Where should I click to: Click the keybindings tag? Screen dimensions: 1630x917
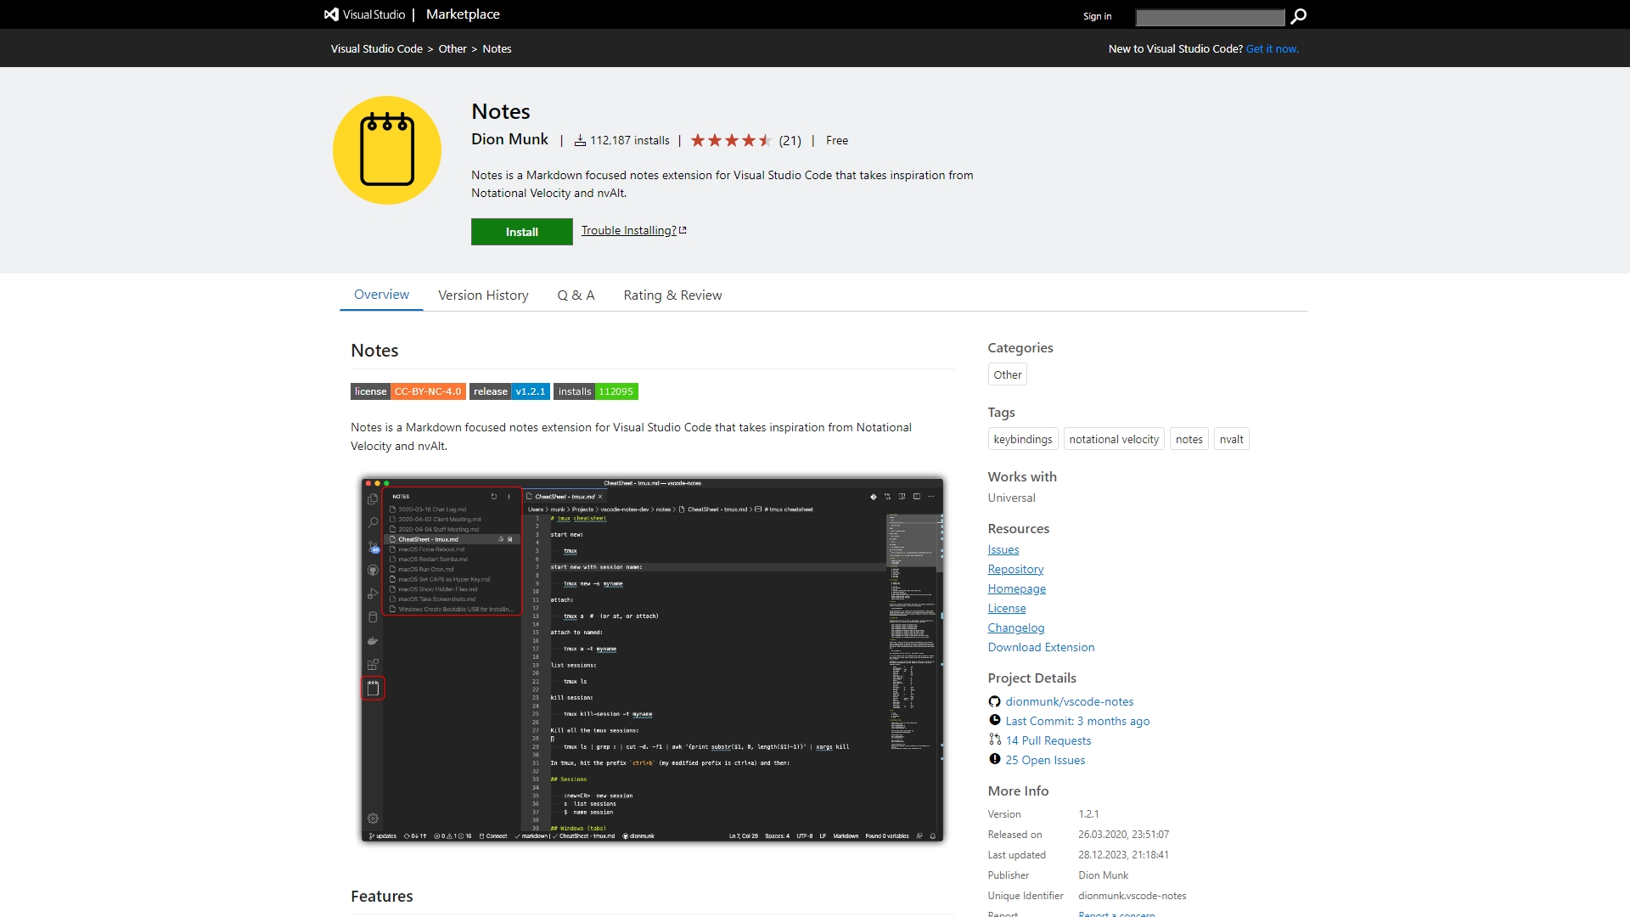(1022, 439)
